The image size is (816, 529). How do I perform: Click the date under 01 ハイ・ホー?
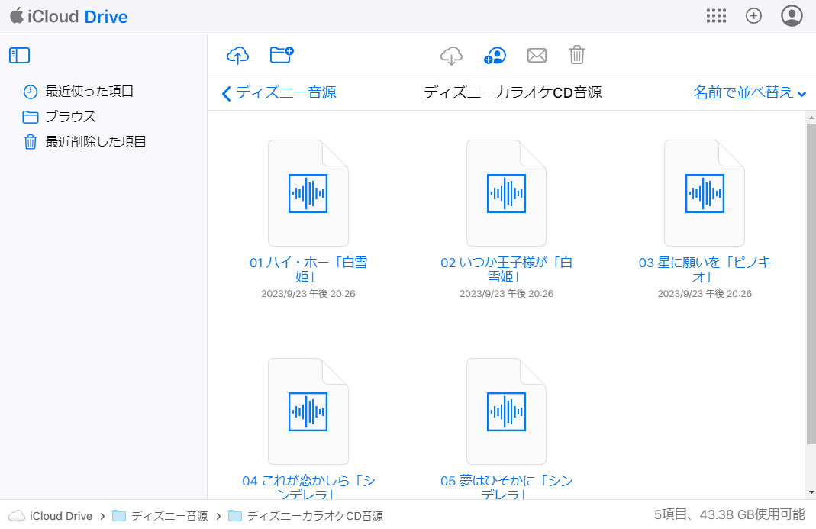pos(308,294)
